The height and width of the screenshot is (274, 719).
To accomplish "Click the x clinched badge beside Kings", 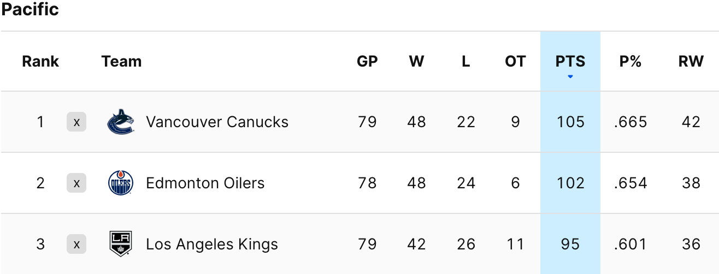I will coord(76,245).
